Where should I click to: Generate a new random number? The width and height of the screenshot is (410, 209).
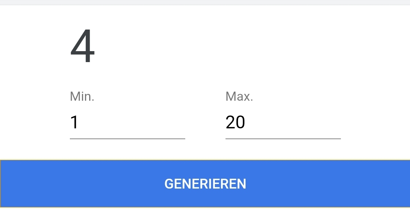click(x=205, y=184)
